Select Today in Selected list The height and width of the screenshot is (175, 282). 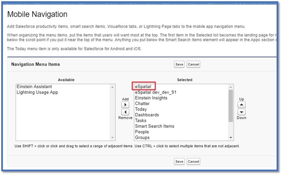point(141,109)
